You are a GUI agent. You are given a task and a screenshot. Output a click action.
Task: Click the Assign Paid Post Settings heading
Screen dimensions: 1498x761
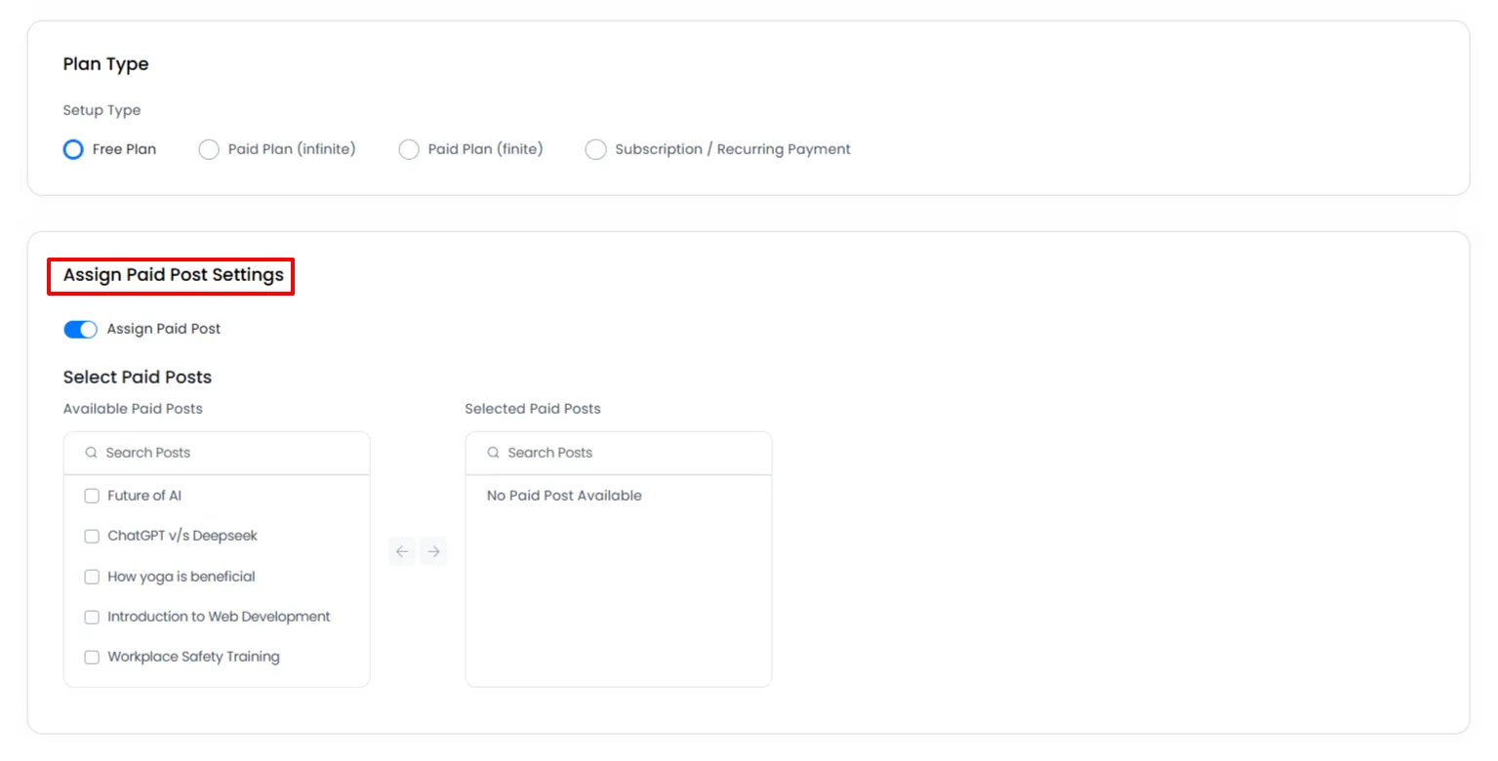[x=170, y=275]
